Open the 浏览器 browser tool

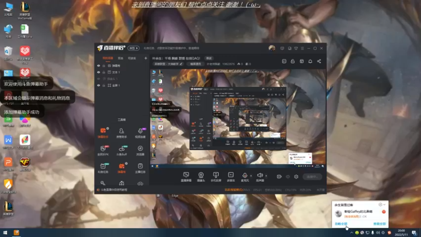pos(140,151)
